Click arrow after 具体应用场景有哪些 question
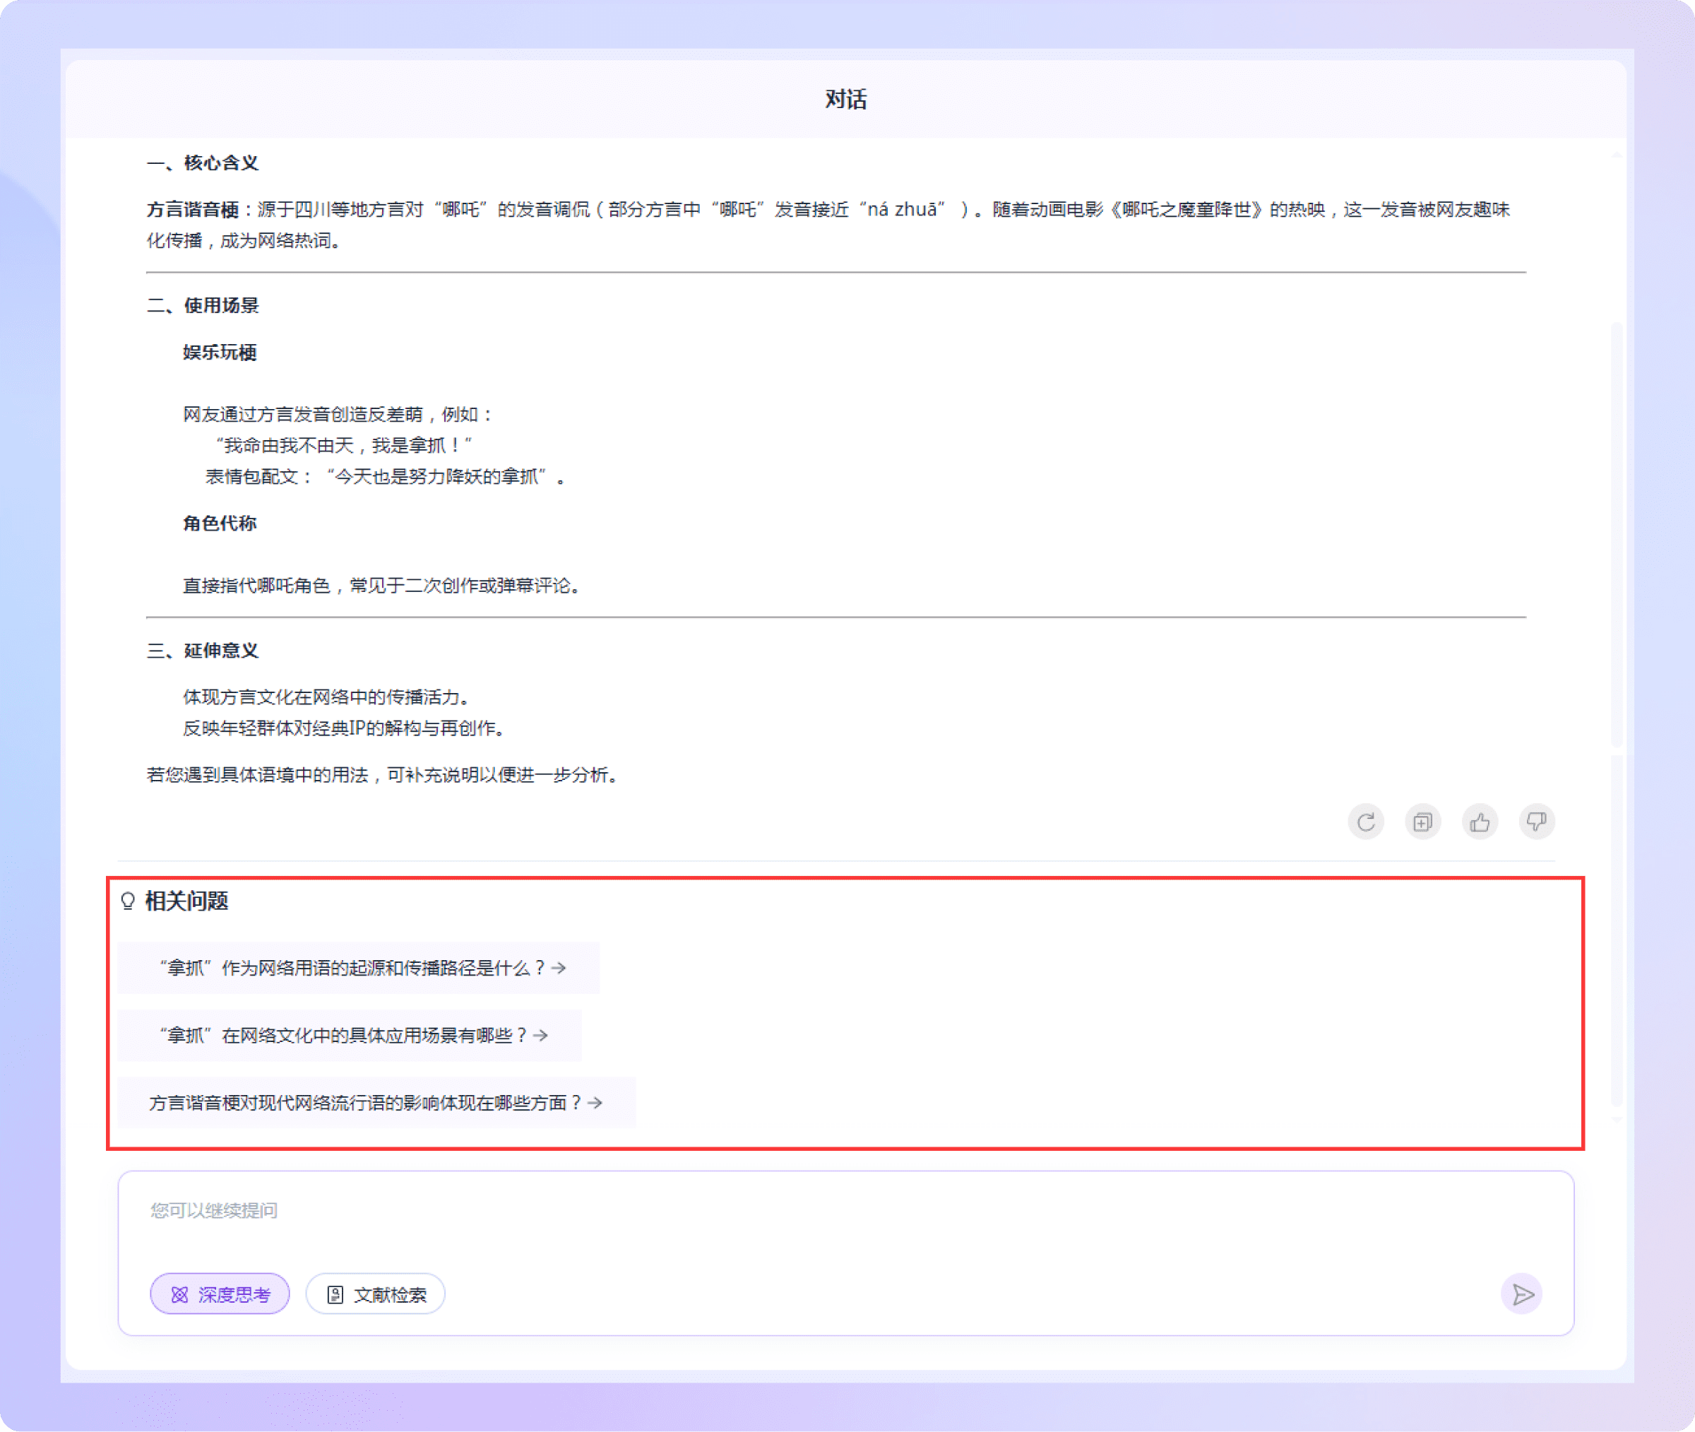The width and height of the screenshot is (1695, 1432). click(541, 1035)
